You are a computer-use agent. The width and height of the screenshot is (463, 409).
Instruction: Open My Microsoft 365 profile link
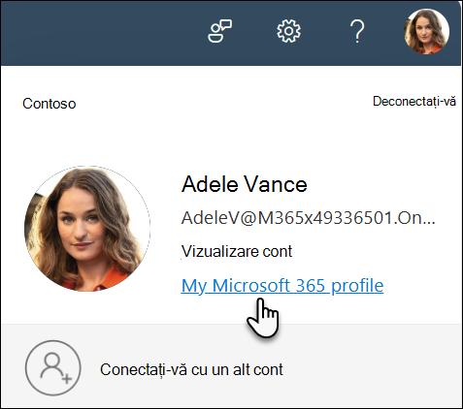[x=282, y=286]
